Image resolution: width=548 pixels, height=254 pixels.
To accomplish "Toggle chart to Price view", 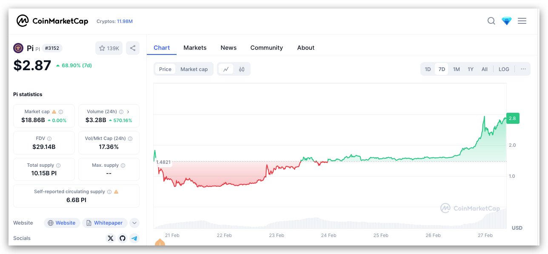I will coord(165,69).
